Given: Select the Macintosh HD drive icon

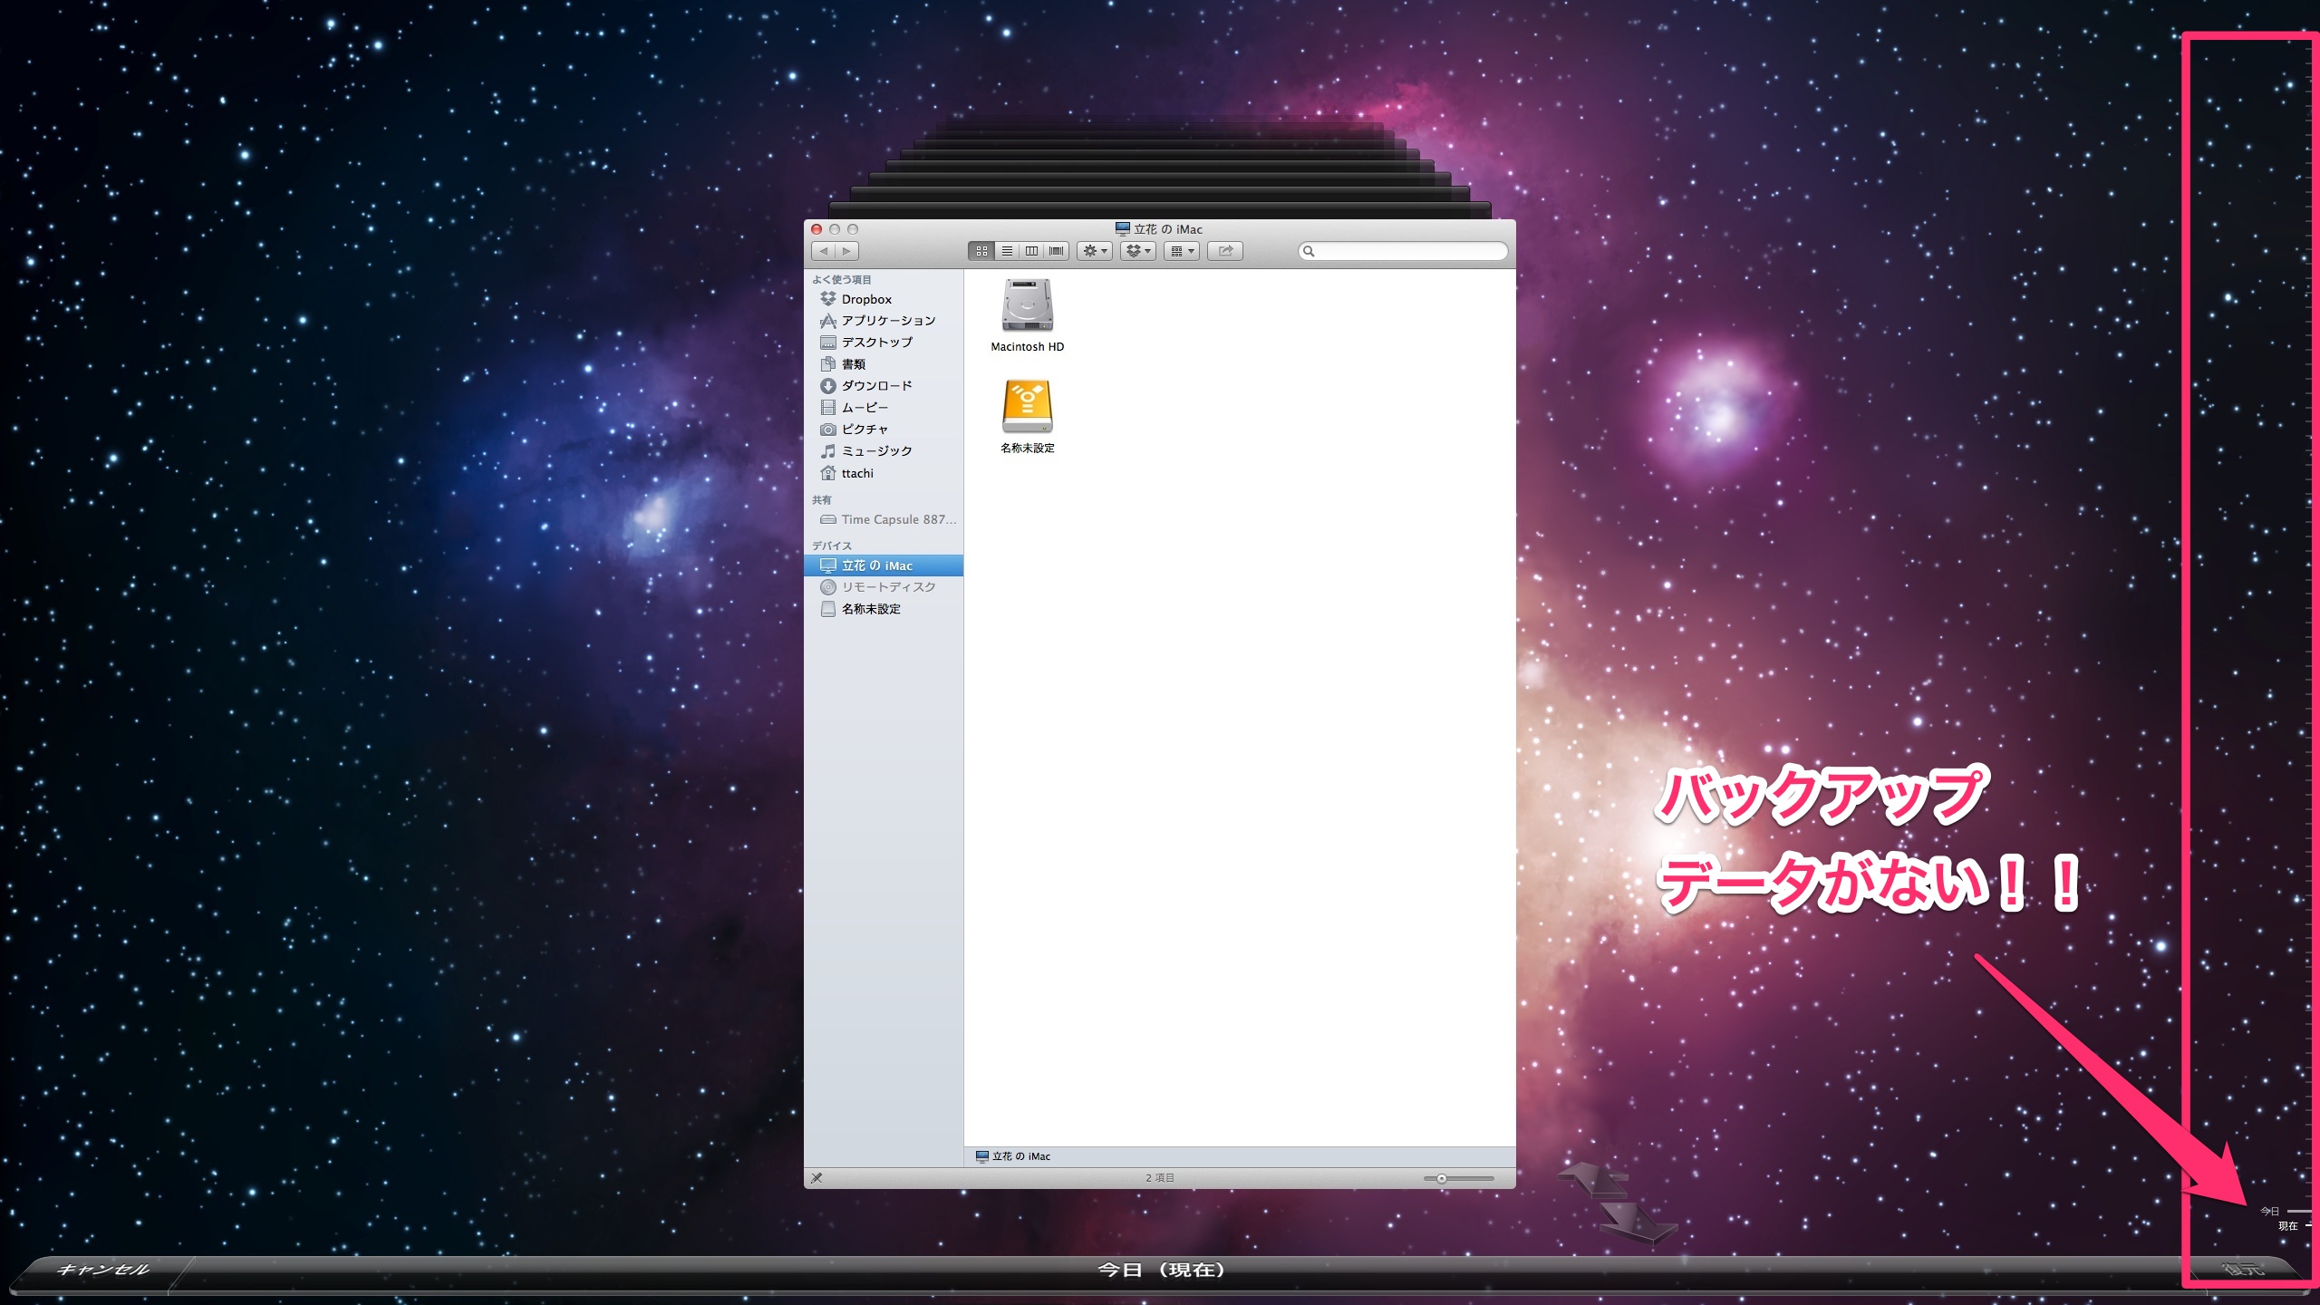Looking at the screenshot, I should [1027, 305].
